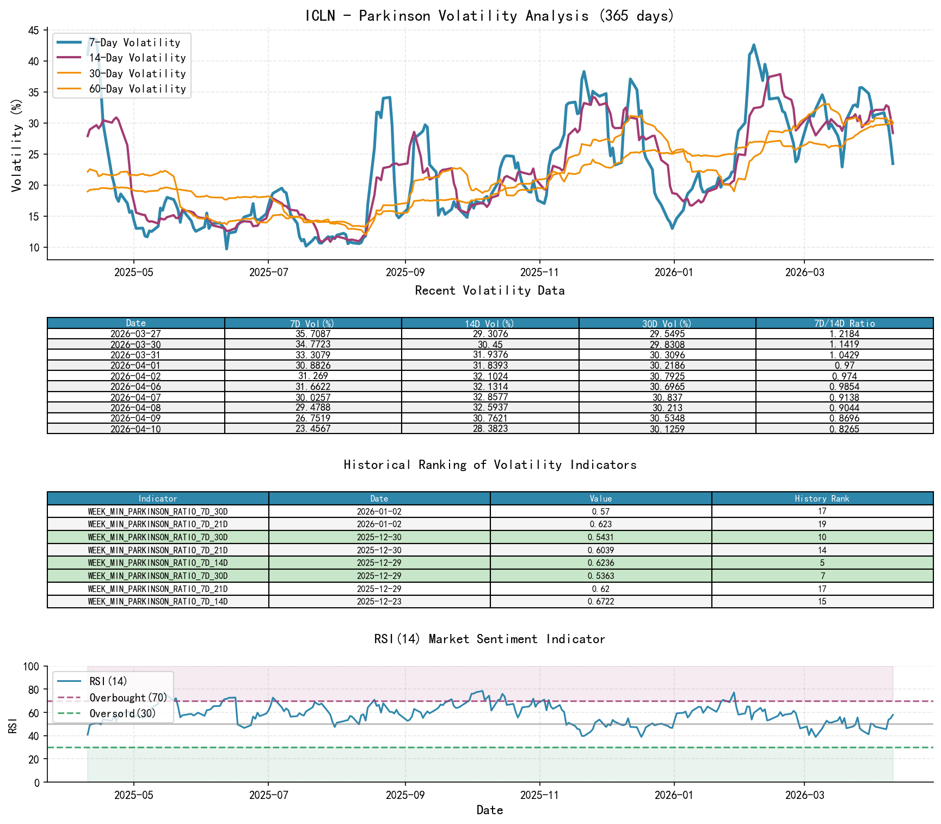
Task: Click the date cell 2026-03-30
Action: [136, 344]
